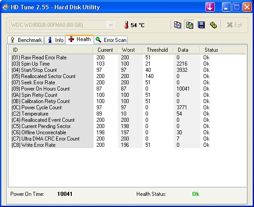Screen dimensions: 254x207
Task: Click the Status column header
Action: (211, 50)
